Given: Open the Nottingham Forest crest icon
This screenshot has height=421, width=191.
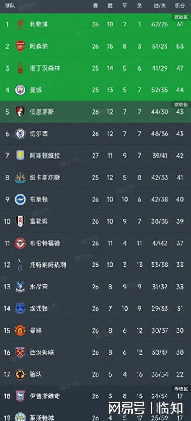Looking at the screenshot, I should pyautogui.click(x=20, y=68).
